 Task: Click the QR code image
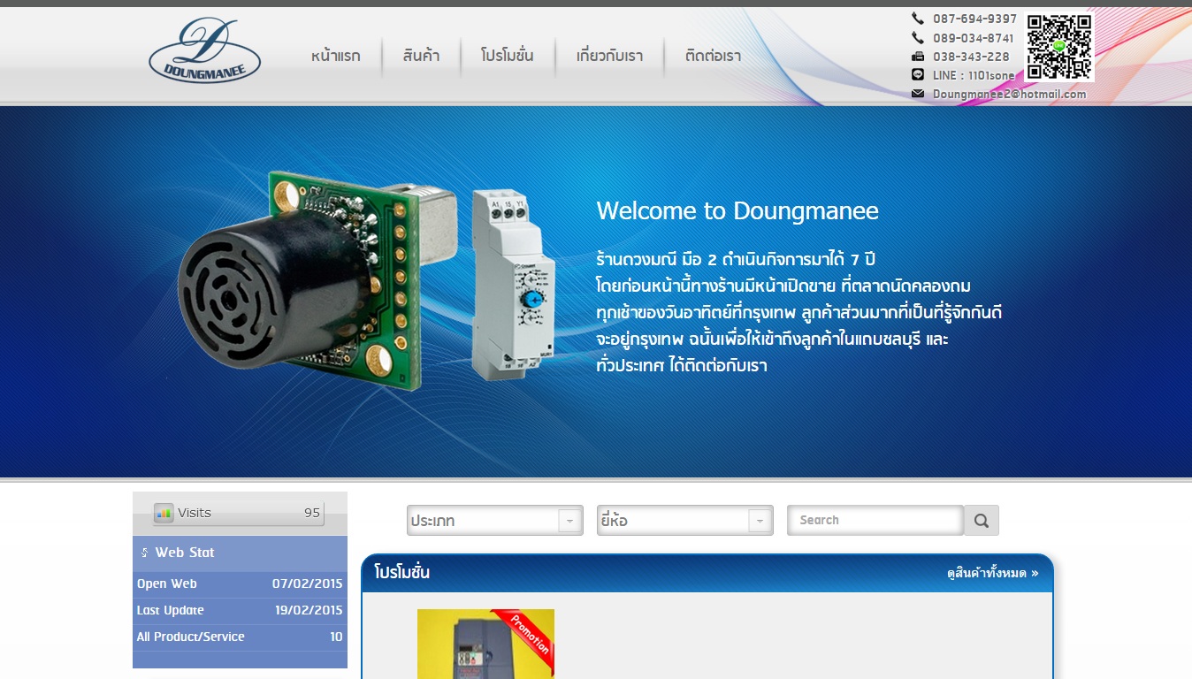pyautogui.click(x=1059, y=46)
